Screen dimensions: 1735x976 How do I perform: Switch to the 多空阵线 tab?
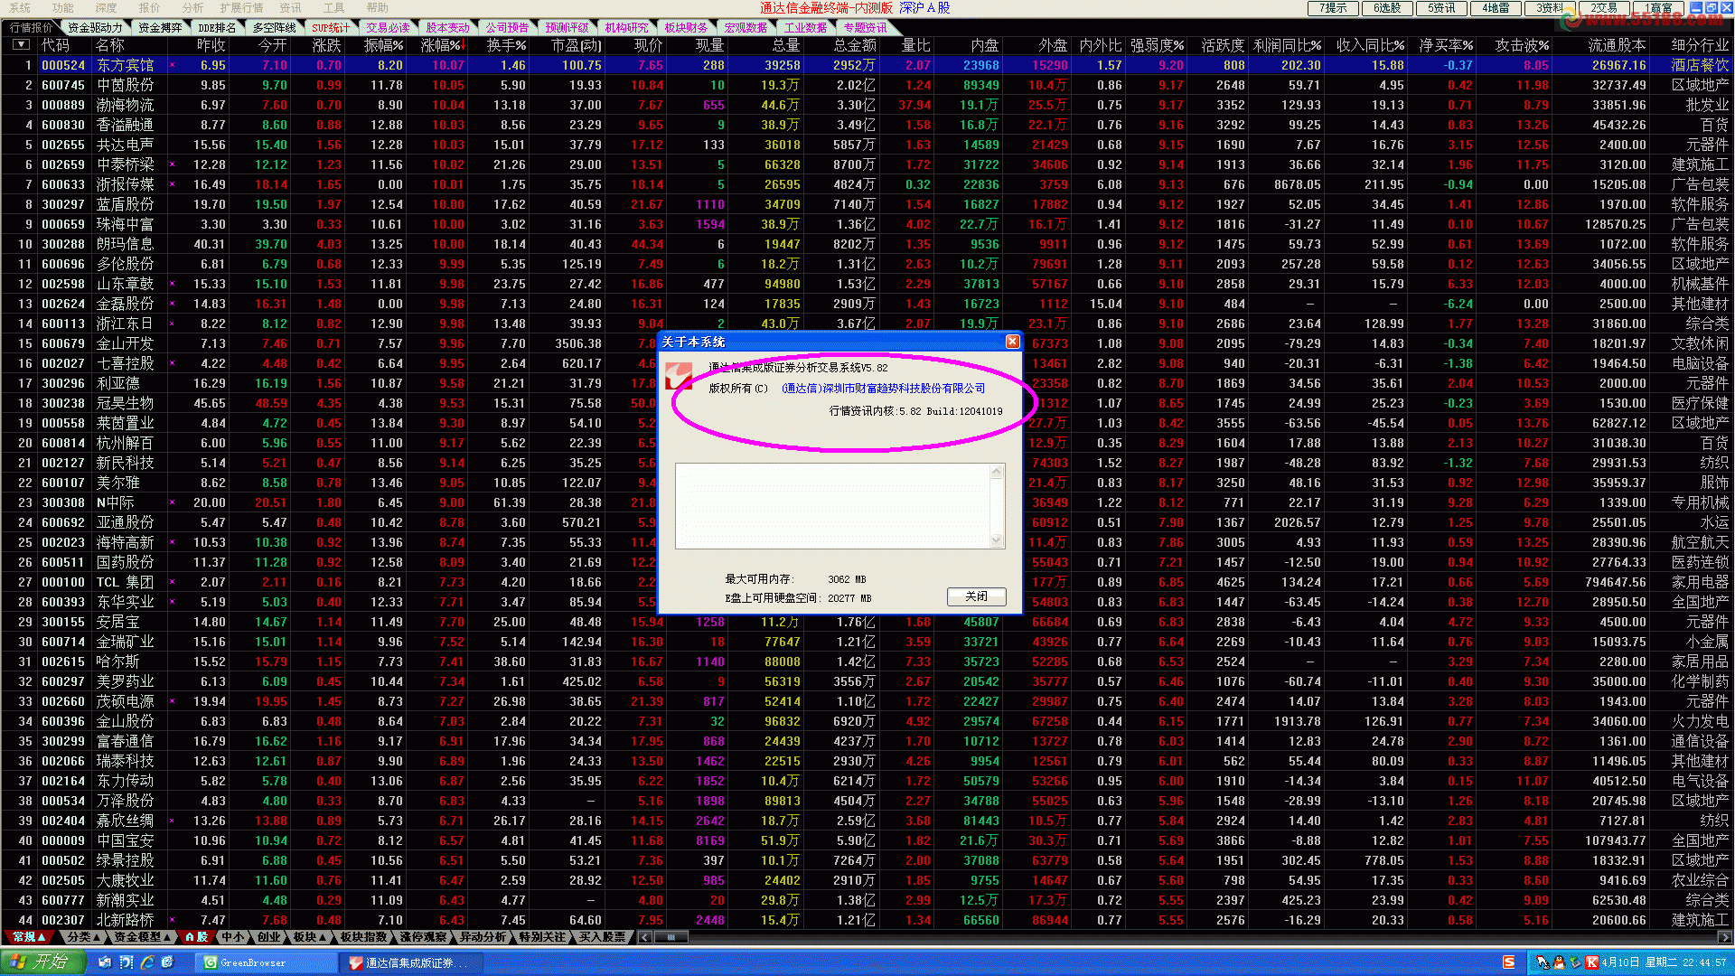pos(274,28)
